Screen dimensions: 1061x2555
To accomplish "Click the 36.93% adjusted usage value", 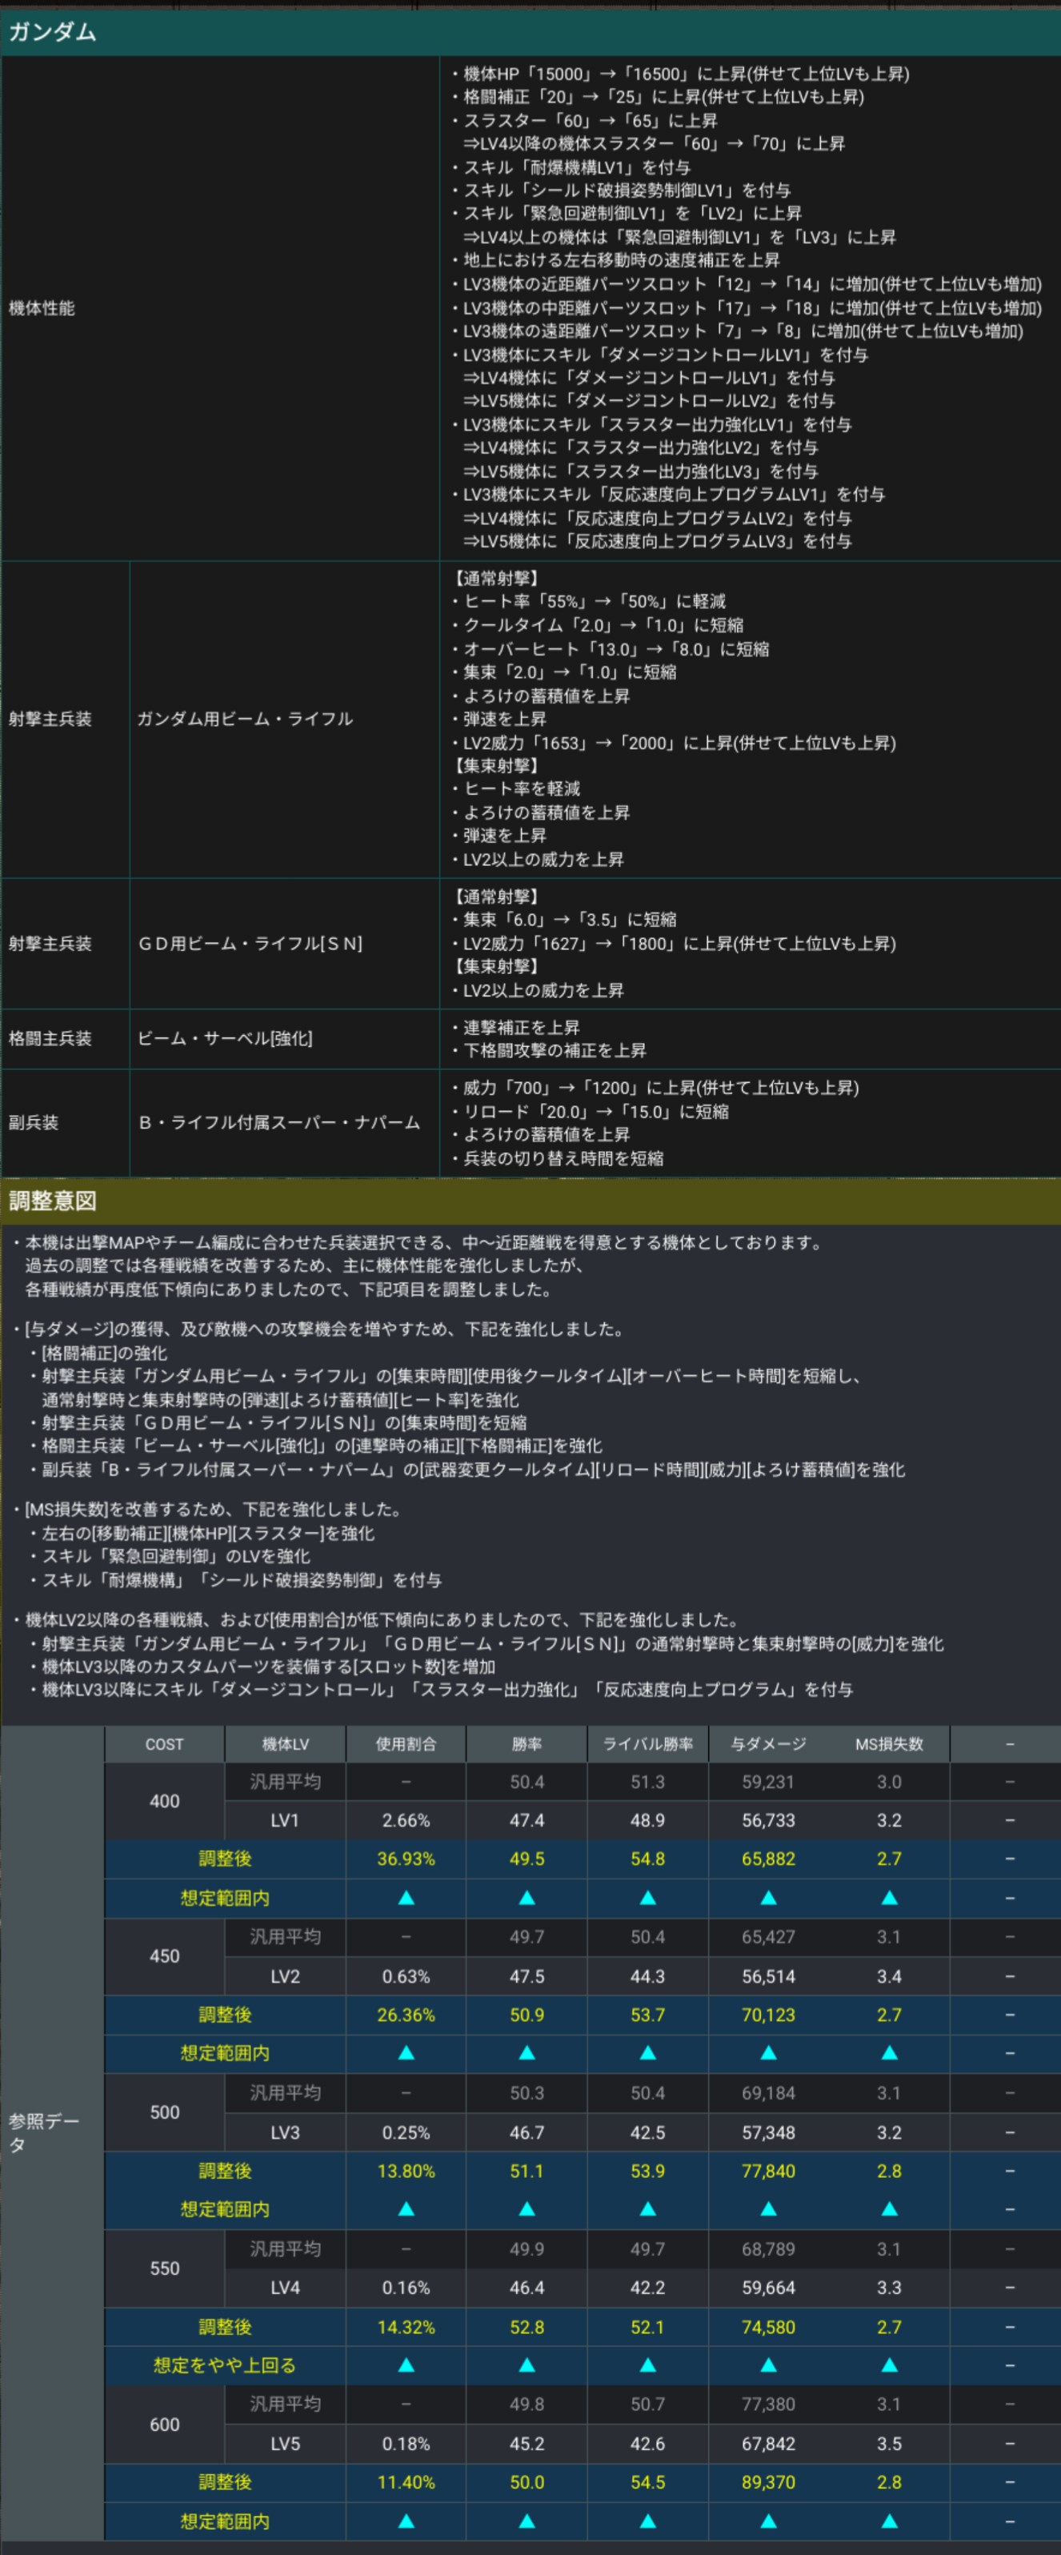I will tap(406, 1859).
